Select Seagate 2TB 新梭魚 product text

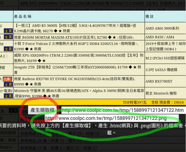click(78, 70)
